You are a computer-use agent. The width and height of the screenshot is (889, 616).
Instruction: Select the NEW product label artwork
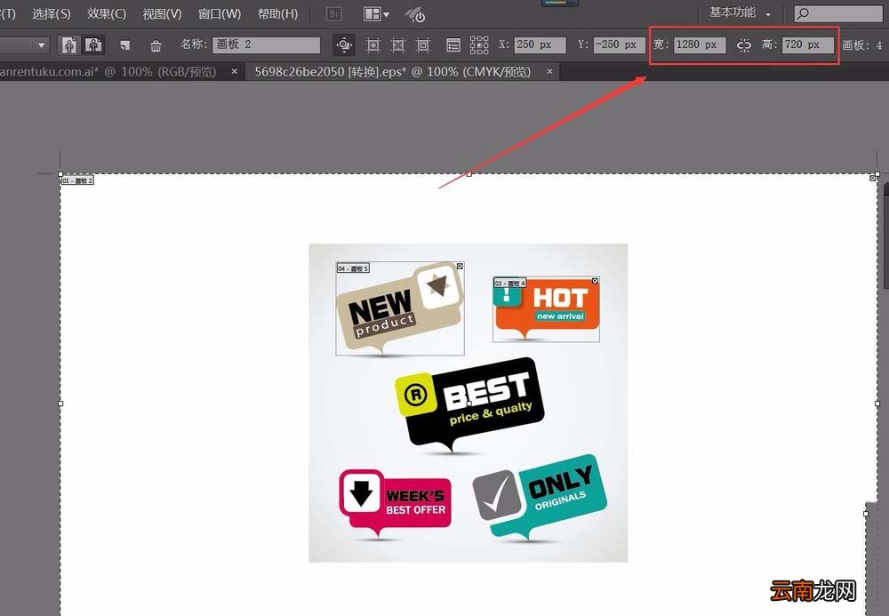[x=400, y=309]
